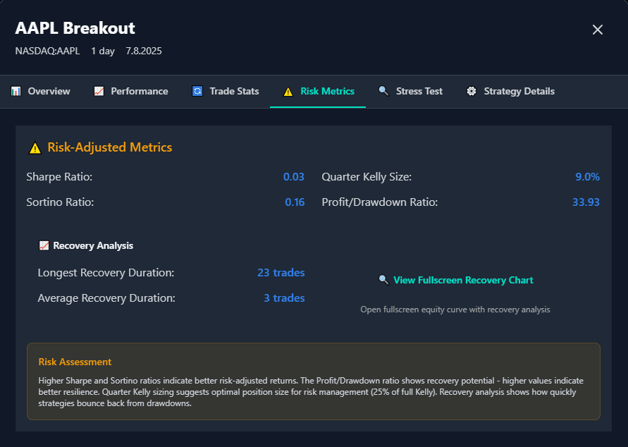Image resolution: width=628 pixels, height=447 pixels.
Task: Click the Sortino Ratio label
Action: click(60, 202)
